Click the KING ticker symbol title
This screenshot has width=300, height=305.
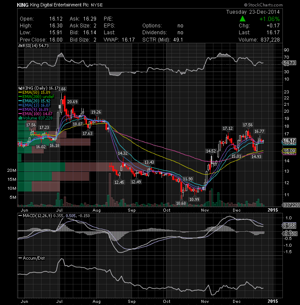coord(23,5)
